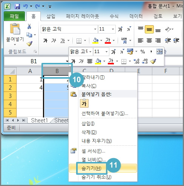The width and height of the screenshot is (184, 186).
Task: Decrease decimal places in mini toolbar
Action: 145,61
